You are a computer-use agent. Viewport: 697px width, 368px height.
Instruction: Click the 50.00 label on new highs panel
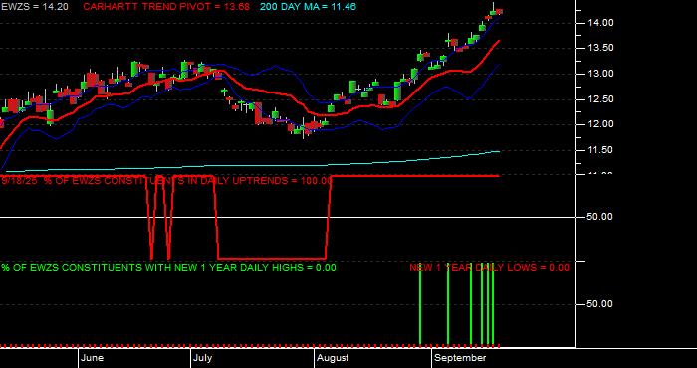point(600,304)
